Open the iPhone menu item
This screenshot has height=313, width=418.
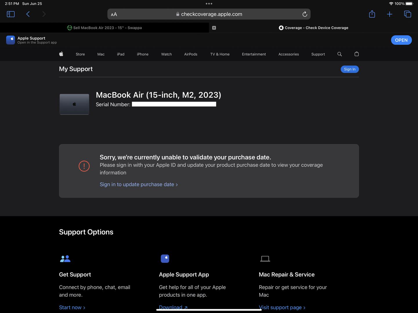tap(143, 54)
